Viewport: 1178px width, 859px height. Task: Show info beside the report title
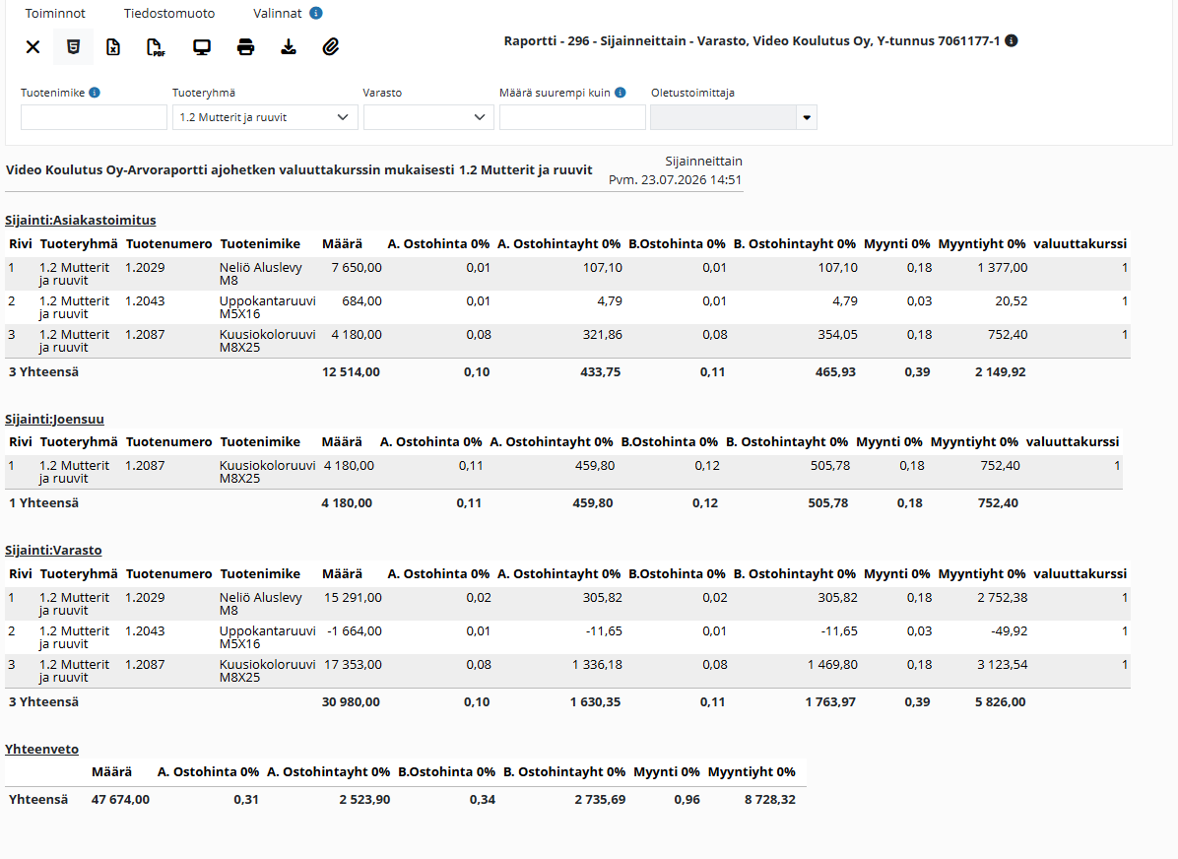1012,40
